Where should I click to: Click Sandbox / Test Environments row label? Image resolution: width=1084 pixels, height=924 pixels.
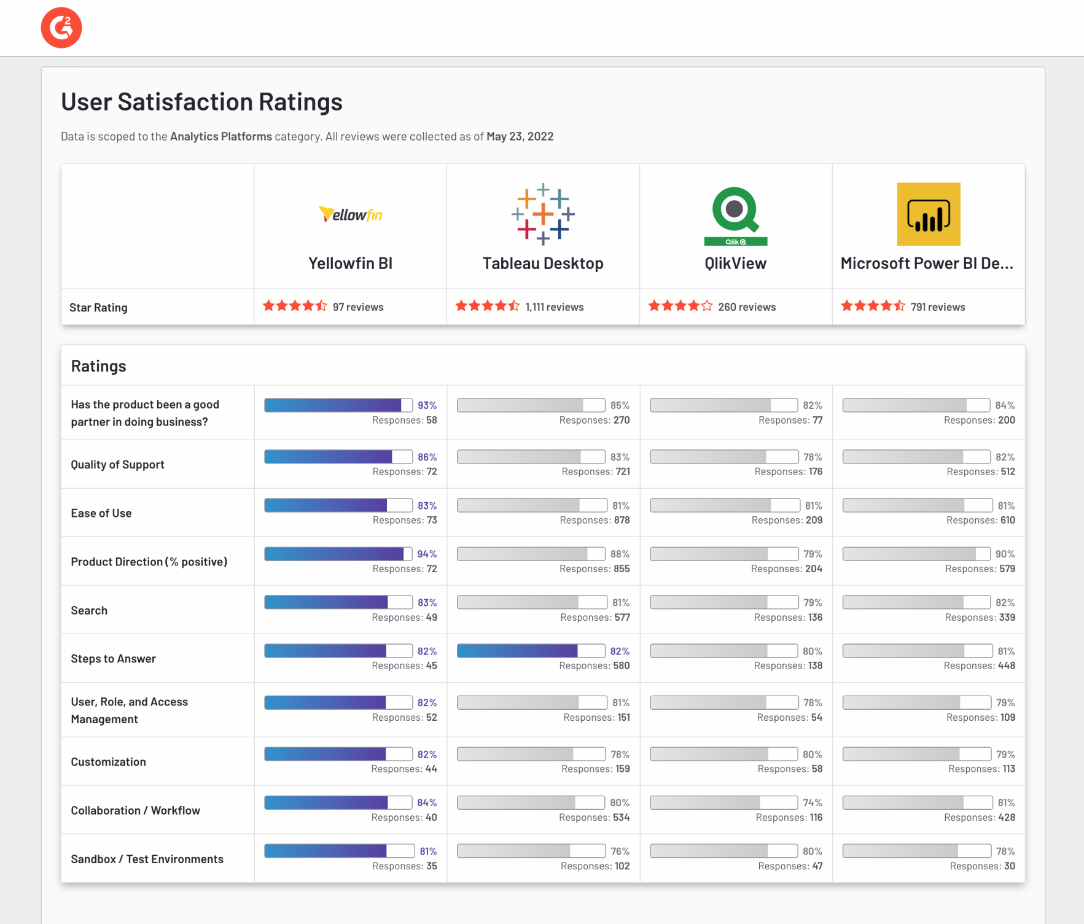pyautogui.click(x=147, y=859)
